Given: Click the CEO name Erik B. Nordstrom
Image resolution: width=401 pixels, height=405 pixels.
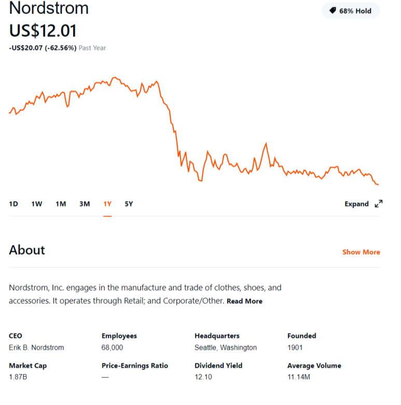Looking at the screenshot, I should point(36,348).
